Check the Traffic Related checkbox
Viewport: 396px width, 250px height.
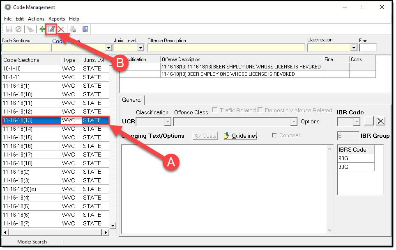215,110
